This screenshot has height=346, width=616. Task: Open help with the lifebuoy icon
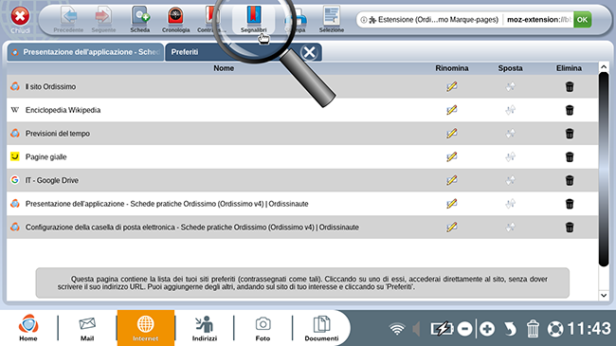(x=555, y=329)
